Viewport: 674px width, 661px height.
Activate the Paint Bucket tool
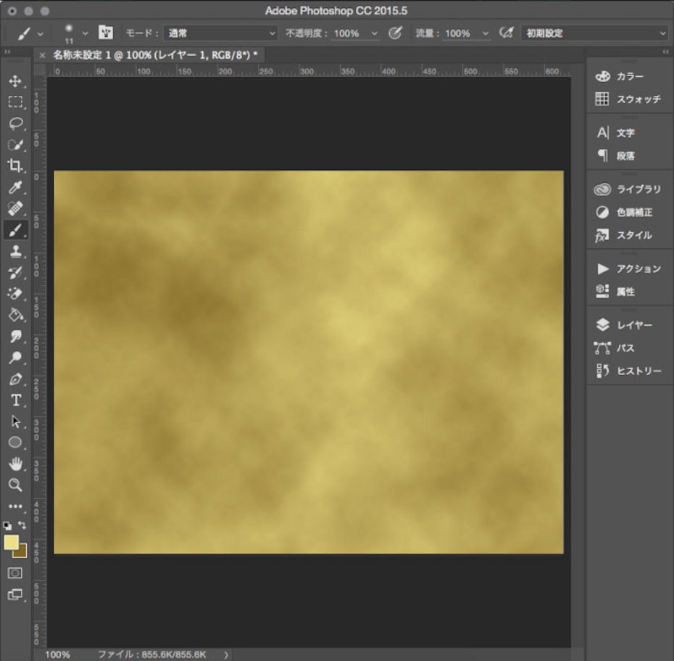click(15, 315)
